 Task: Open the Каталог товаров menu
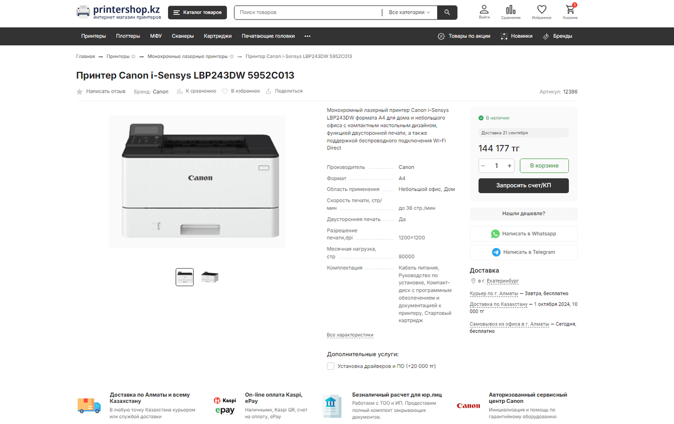[197, 13]
